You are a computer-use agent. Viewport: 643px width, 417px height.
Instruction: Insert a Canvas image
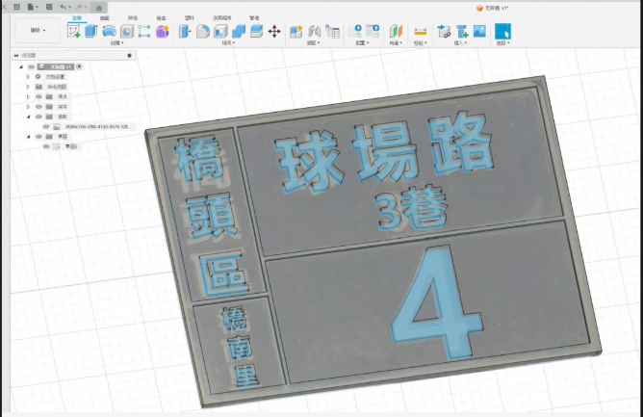pyautogui.click(x=479, y=31)
